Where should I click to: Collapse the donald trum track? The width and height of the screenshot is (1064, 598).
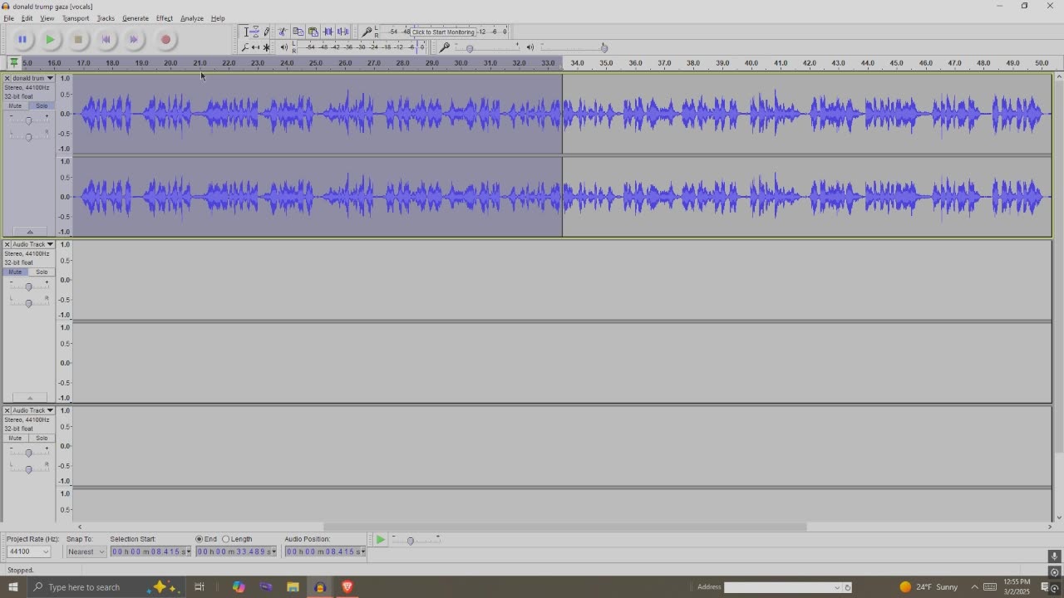[30, 232]
